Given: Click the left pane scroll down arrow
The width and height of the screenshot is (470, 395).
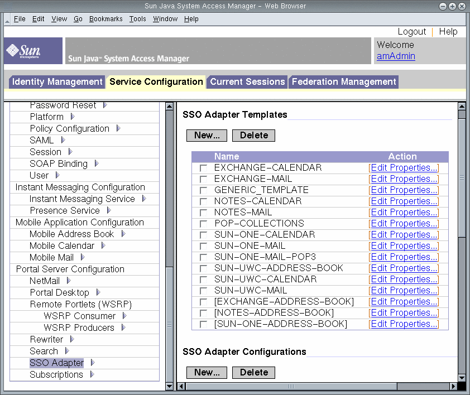Looking at the screenshot, I should 169,386.
